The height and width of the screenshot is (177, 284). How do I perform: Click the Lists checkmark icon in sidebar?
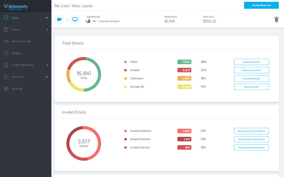click(x=6, y=18)
